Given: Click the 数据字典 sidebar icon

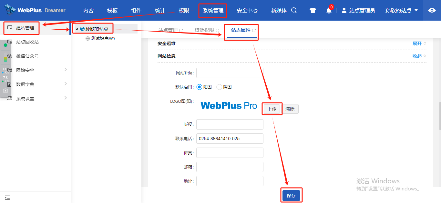Looking at the screenshot, I should (x=10, y=84).
